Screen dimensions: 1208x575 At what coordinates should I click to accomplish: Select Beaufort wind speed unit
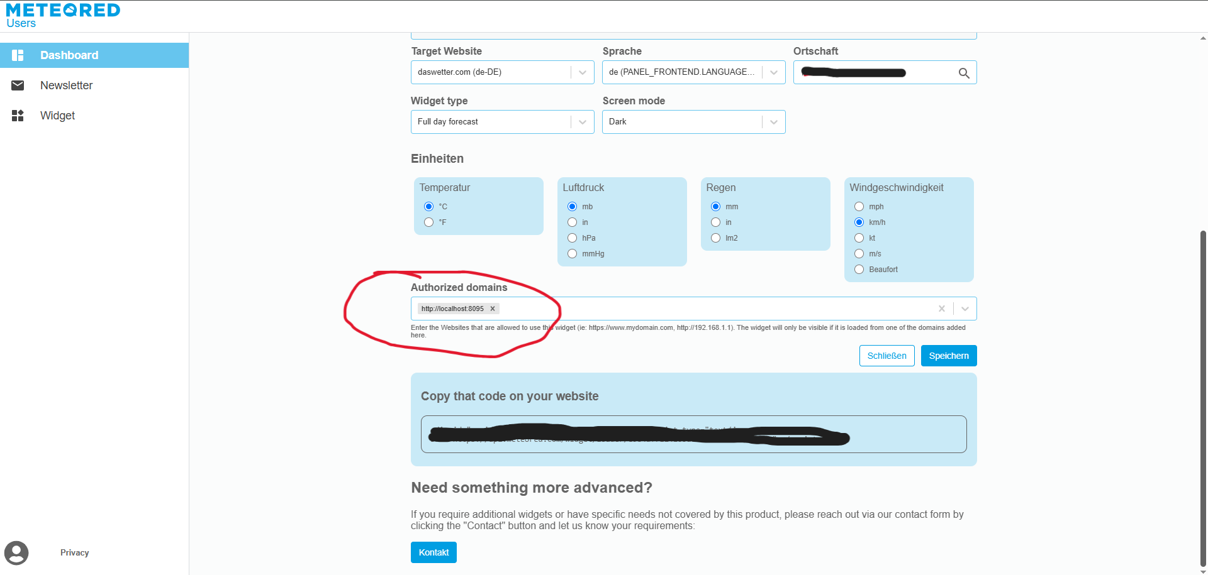[x=859, y=270]
